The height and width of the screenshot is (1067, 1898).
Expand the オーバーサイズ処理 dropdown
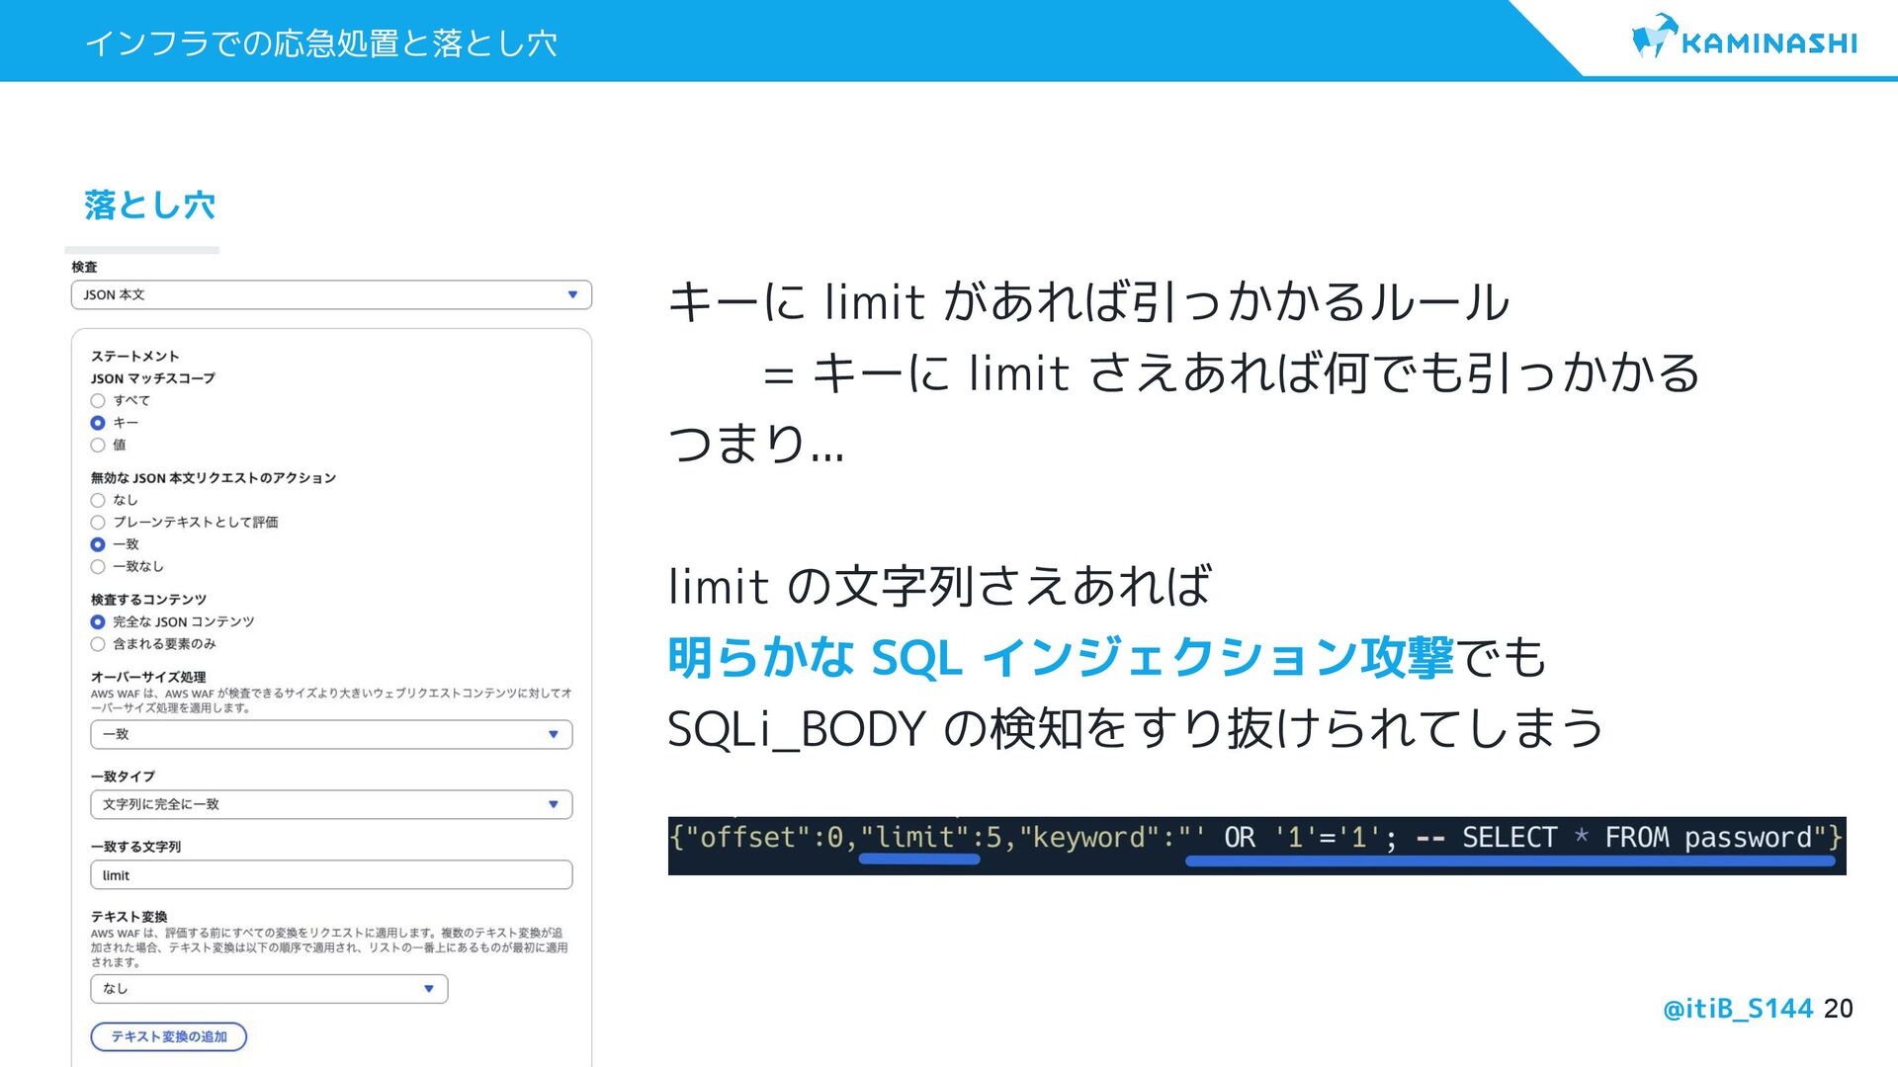(331, 734)
